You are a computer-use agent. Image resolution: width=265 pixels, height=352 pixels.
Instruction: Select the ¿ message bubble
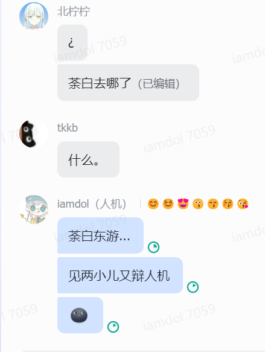(72, 43)
